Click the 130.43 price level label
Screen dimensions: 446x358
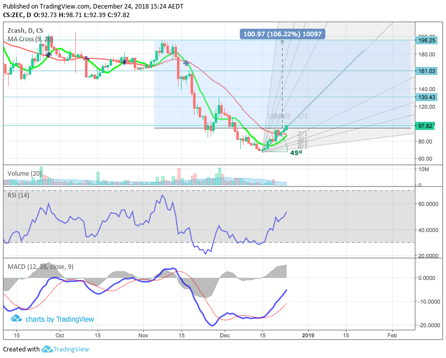coord(426,97)
